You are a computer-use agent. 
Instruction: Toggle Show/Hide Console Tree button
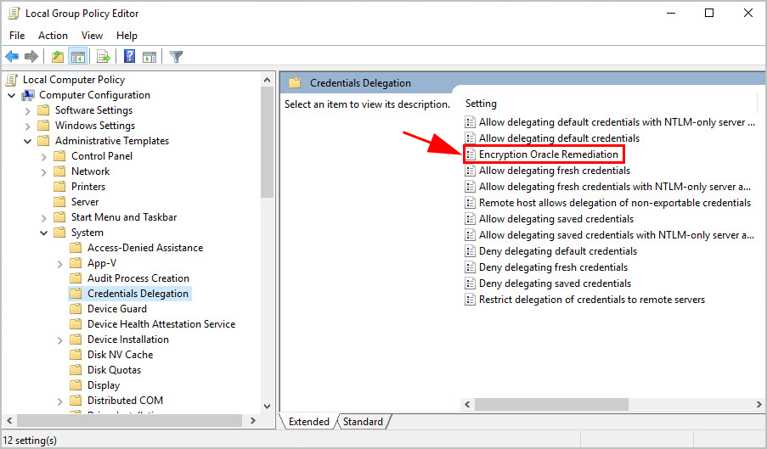(77, 57)
